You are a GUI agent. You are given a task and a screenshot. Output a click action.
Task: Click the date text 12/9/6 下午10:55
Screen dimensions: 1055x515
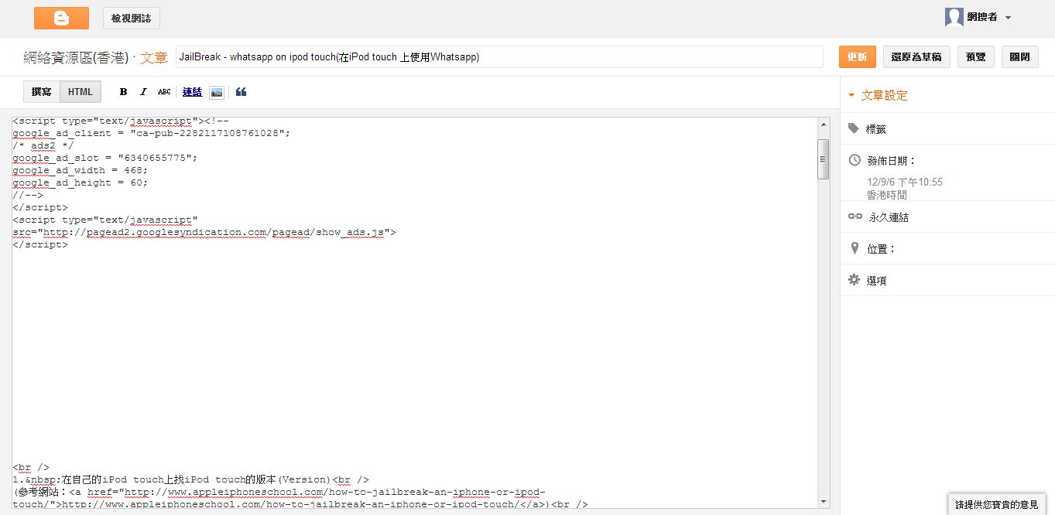[905, 182]
